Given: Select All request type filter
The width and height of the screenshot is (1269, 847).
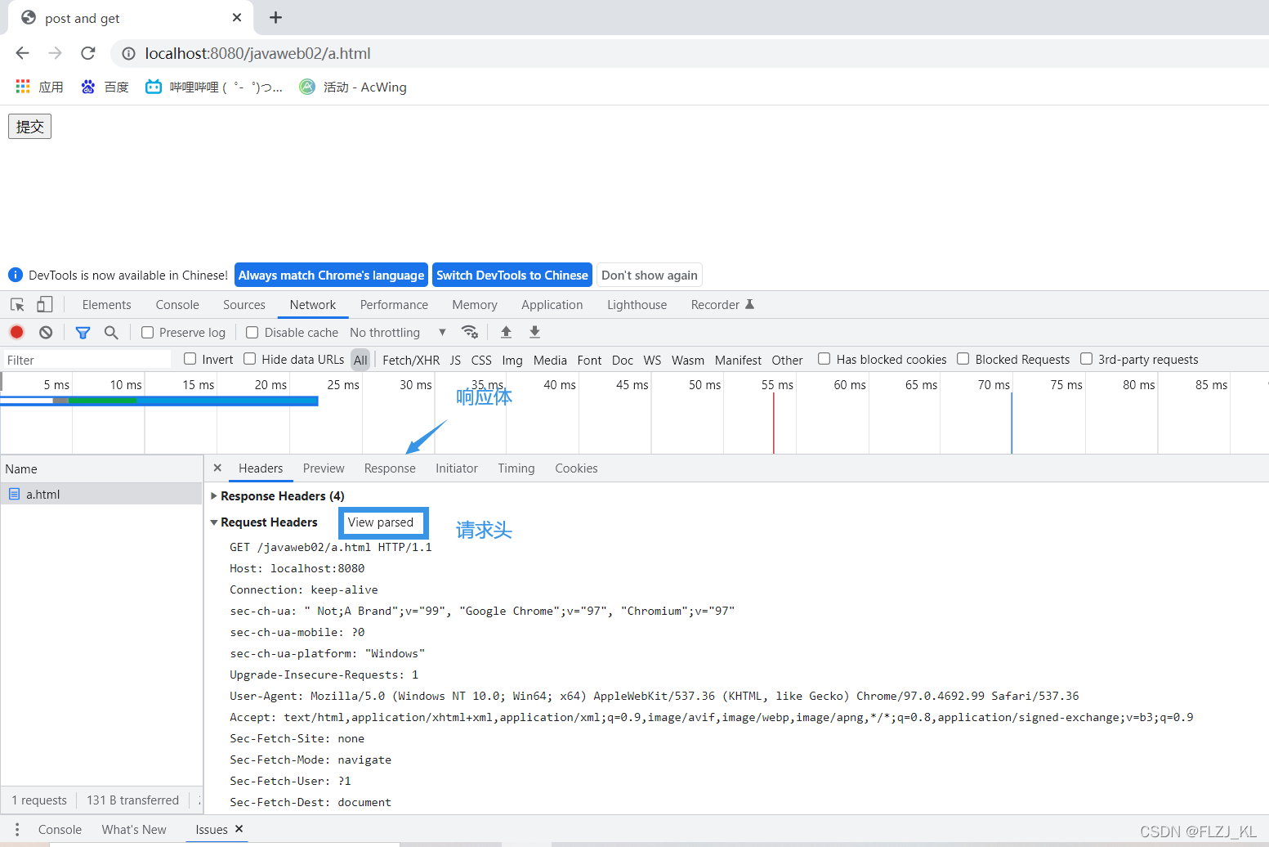Looking at the screenshot, I should (x=360, y=360).
